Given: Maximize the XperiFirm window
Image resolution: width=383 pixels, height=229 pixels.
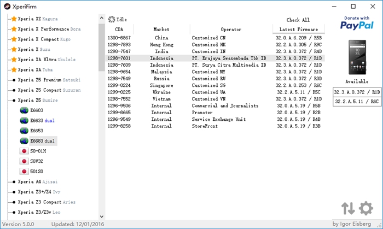Looking at the screenshot, I should (353, 7).
